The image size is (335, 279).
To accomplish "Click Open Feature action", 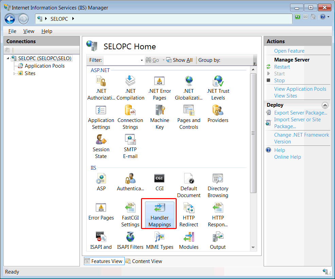I will pos(289,51).
